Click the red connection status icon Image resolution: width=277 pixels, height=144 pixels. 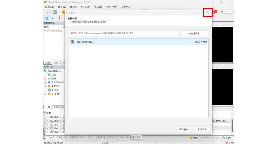[x=227, y=143]
